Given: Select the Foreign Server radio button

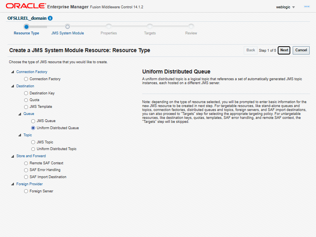Looking at the screenshot, I should [x=26, y=191].
